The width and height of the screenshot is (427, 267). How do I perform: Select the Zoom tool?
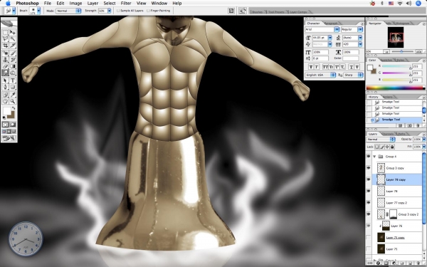(x=13, y=101)
